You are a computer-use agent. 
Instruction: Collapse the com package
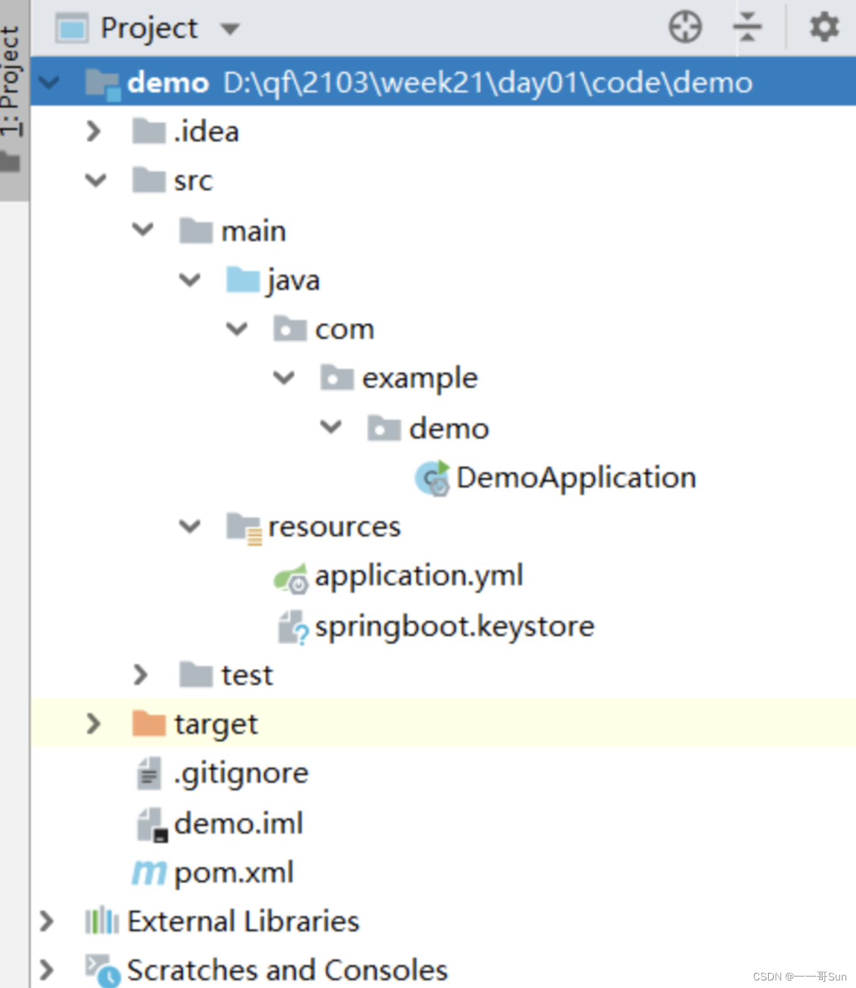(237, 328)
